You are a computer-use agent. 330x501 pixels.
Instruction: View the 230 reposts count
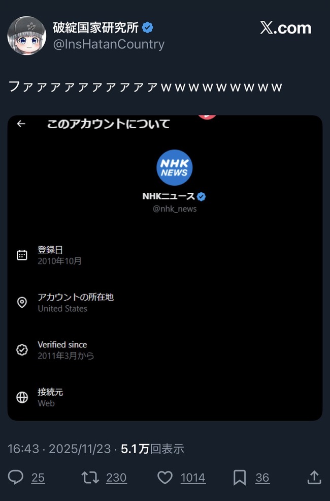point(116,478)
